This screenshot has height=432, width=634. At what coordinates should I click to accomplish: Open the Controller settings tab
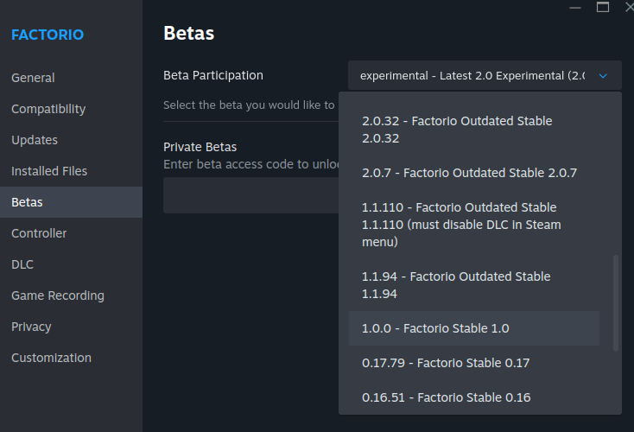[x=39, y=233]
